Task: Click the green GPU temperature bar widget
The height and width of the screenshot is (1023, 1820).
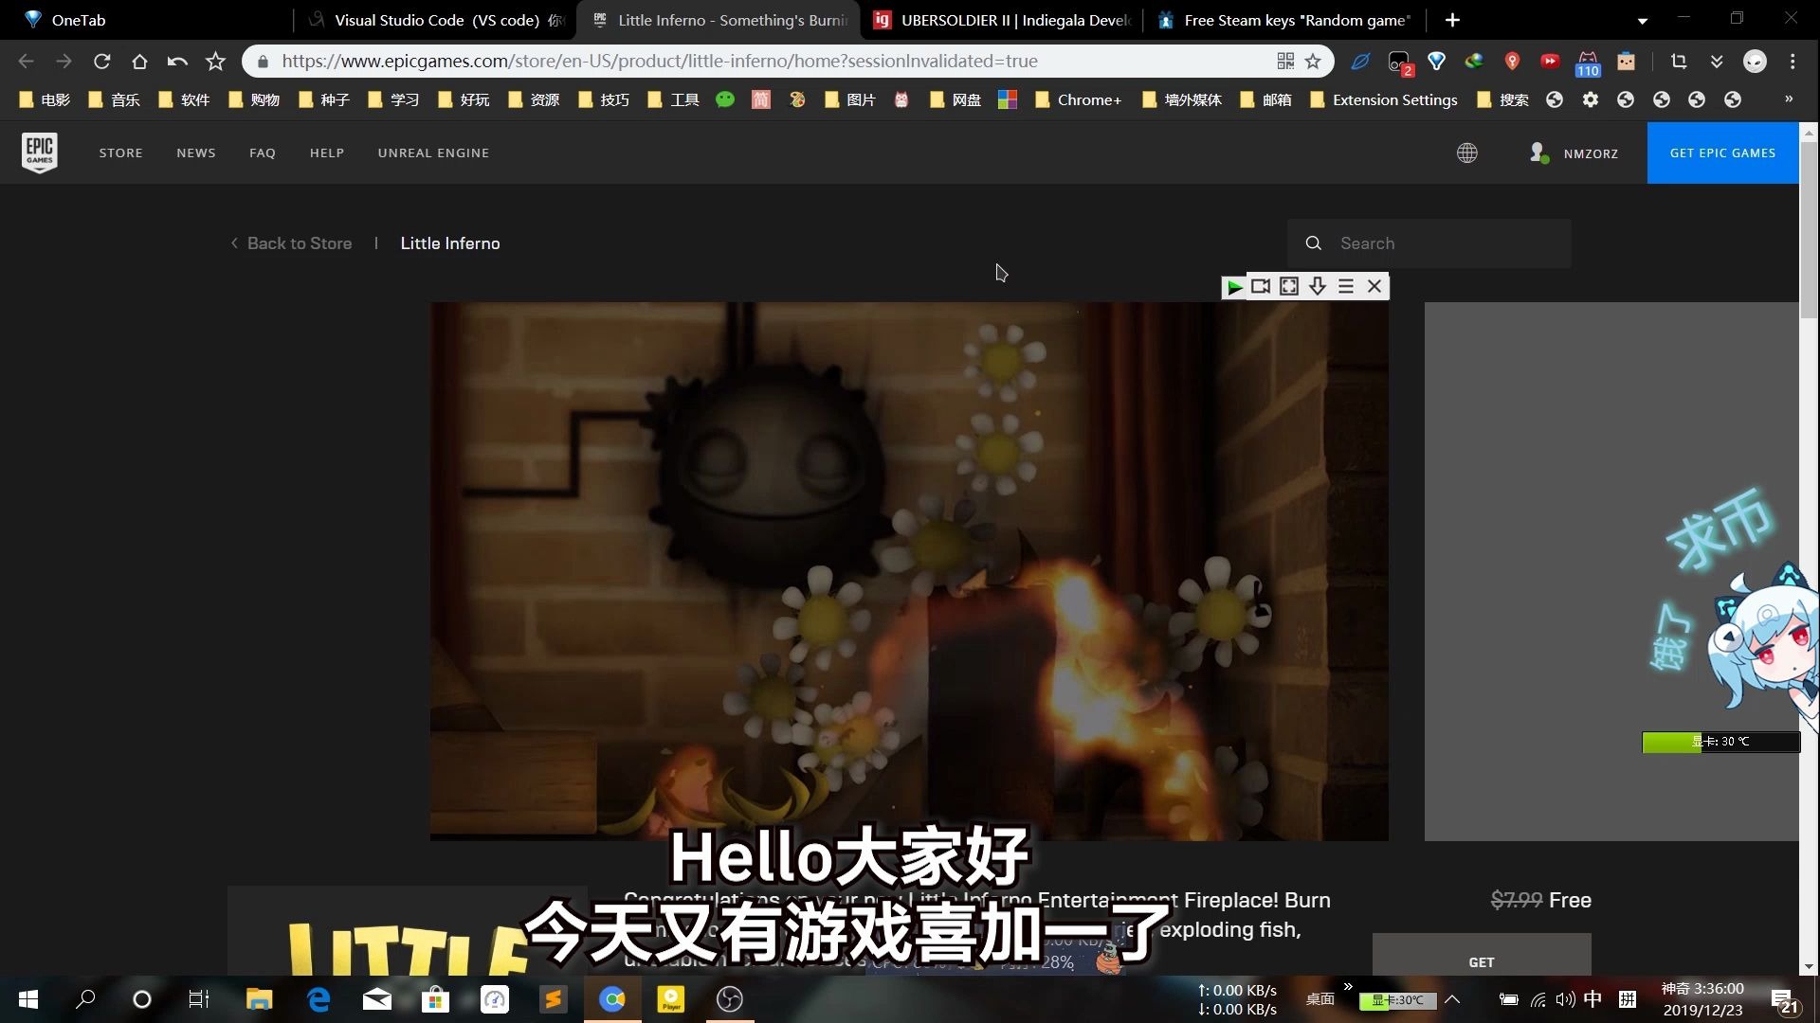Action: (x=1720, y=742)
